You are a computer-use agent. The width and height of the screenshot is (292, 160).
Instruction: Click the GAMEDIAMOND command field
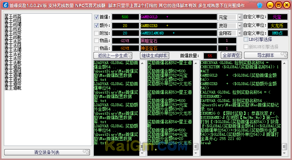(x=178, y=33)
